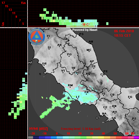This screenshot has height=139, width=139.
Task: Click the 20 dBZ scale label
Action: 80,133
